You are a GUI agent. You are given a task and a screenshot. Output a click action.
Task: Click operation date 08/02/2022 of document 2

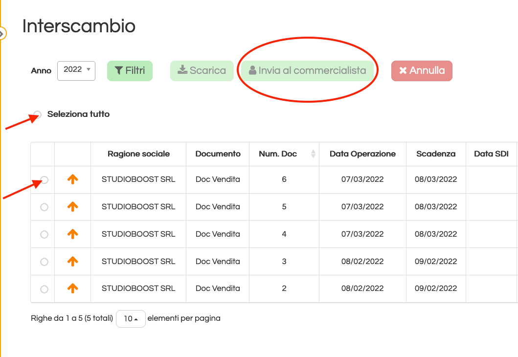pyautogui.click(x=362, y=289)
